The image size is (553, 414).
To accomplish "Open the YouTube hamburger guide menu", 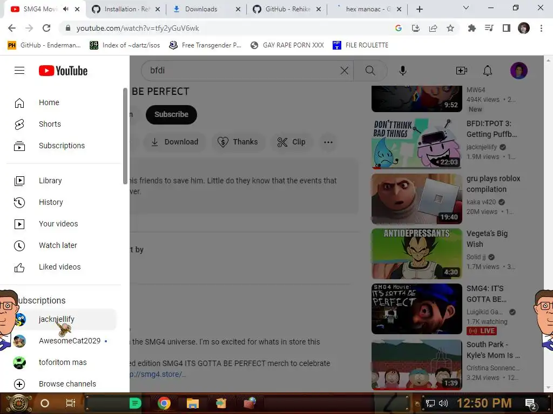I will coord(19,71).
